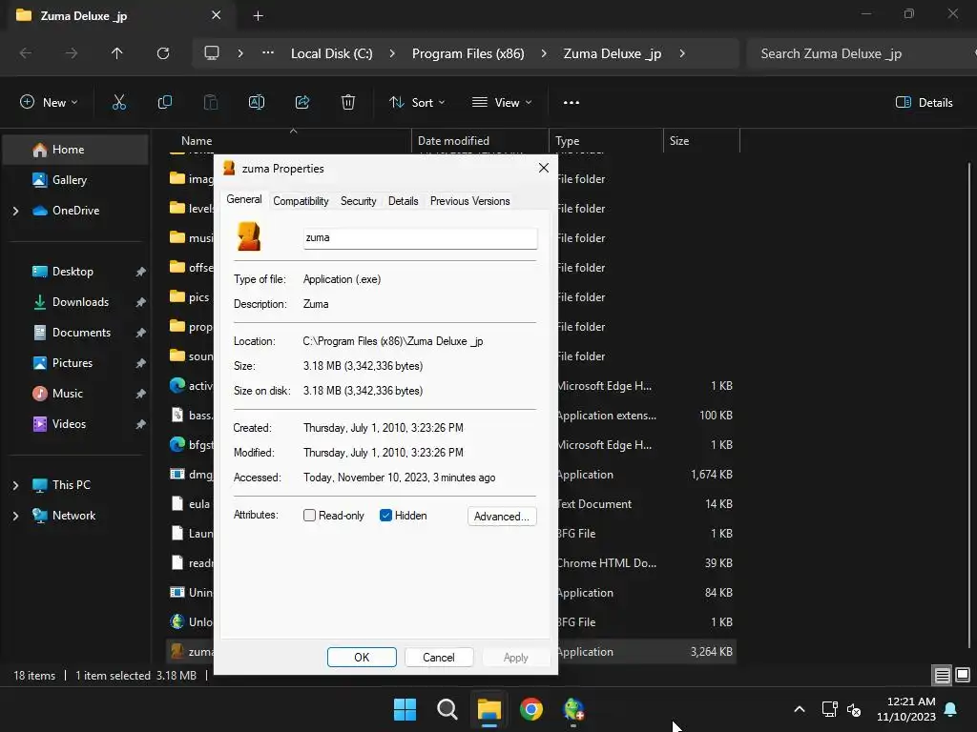Click the Cut scissors icon in toolbar
Image resolution: width=977 pixels, height=732 pixels.
click(x=119, y=103)
